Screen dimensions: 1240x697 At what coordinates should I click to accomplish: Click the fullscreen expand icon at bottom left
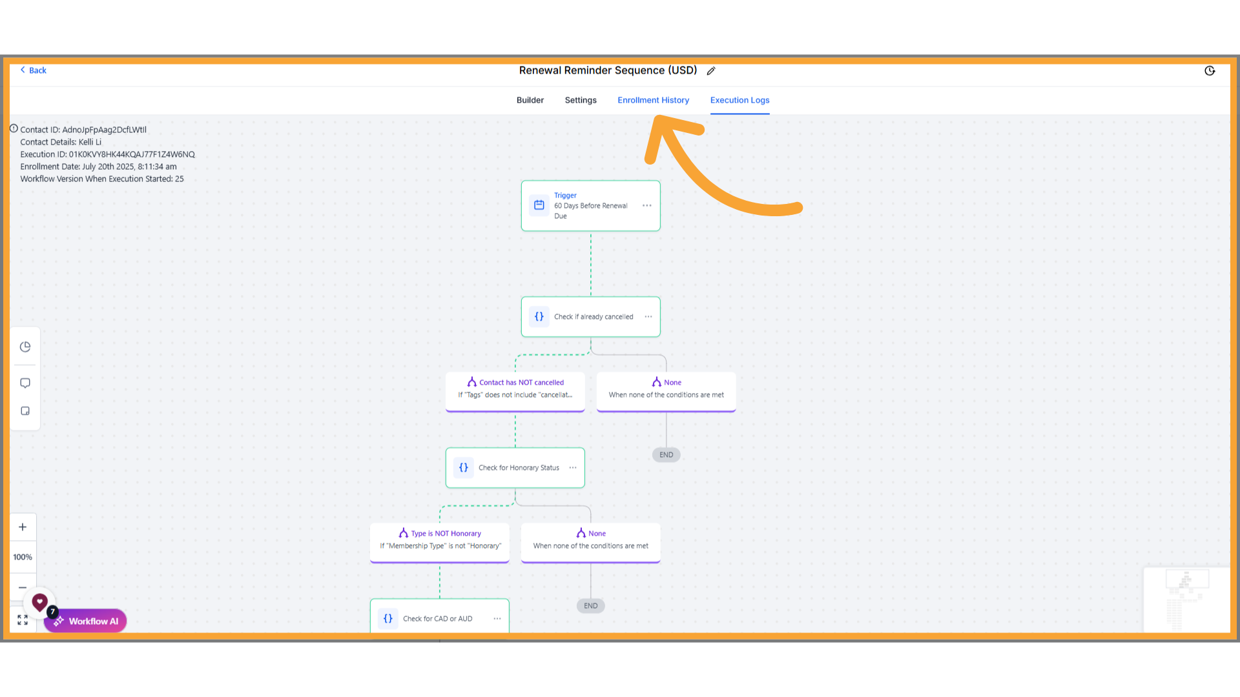click(23, 620)
